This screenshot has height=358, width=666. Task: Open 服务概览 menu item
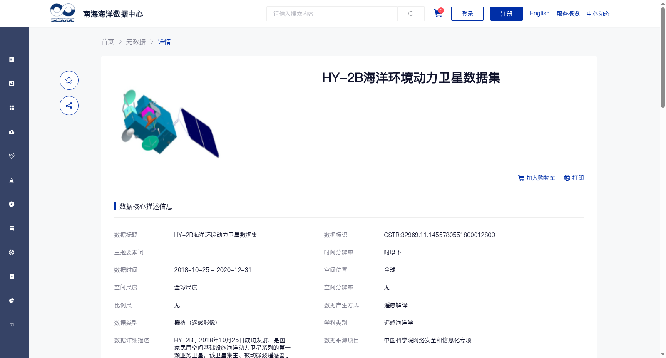(x=568, y=14)
